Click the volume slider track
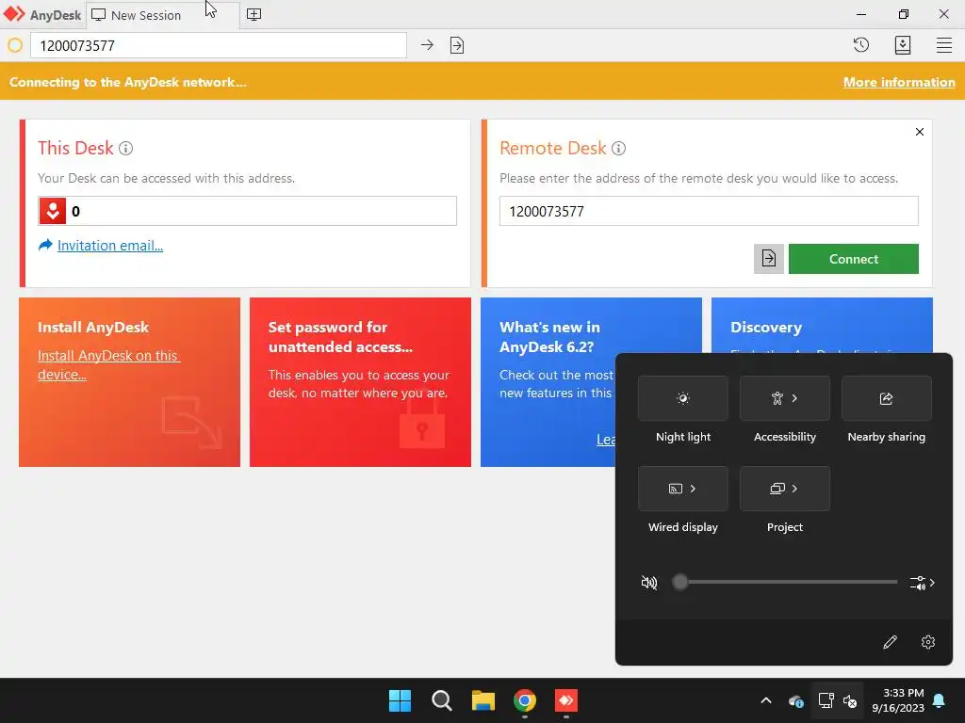965x723 pixels. (x=785, y=582)
